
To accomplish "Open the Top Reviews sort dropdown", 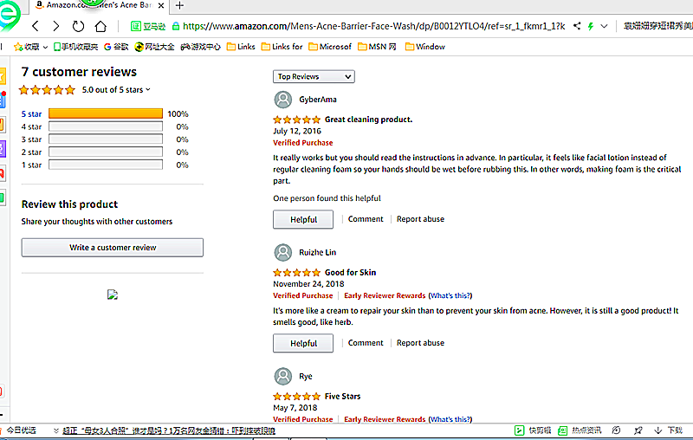I will click(x=314, y=77).
